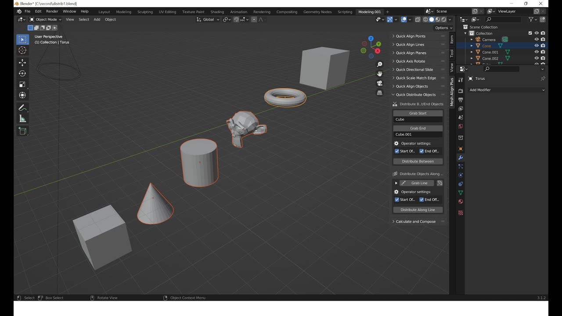
Task: Click the Distribute Along Line button
Action: [x=418, y=210]
